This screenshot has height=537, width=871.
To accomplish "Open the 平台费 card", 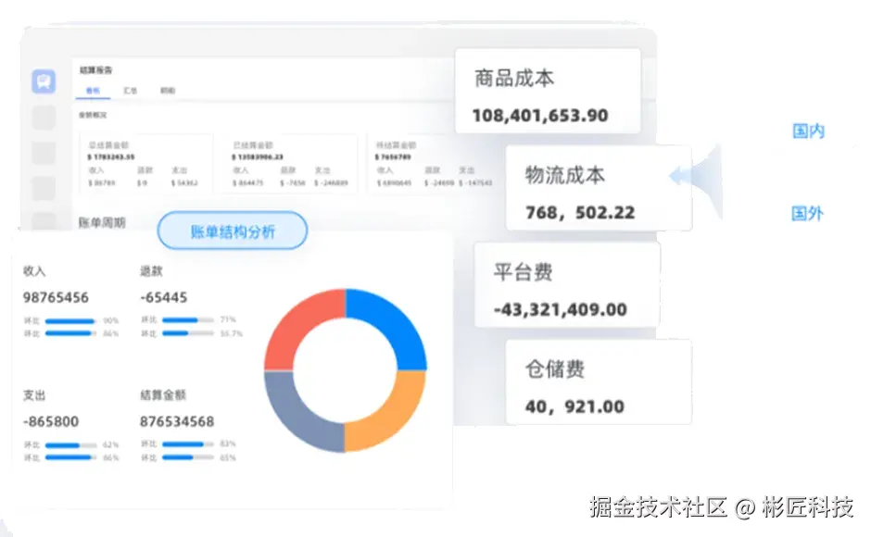I will (x=567, y=284).
